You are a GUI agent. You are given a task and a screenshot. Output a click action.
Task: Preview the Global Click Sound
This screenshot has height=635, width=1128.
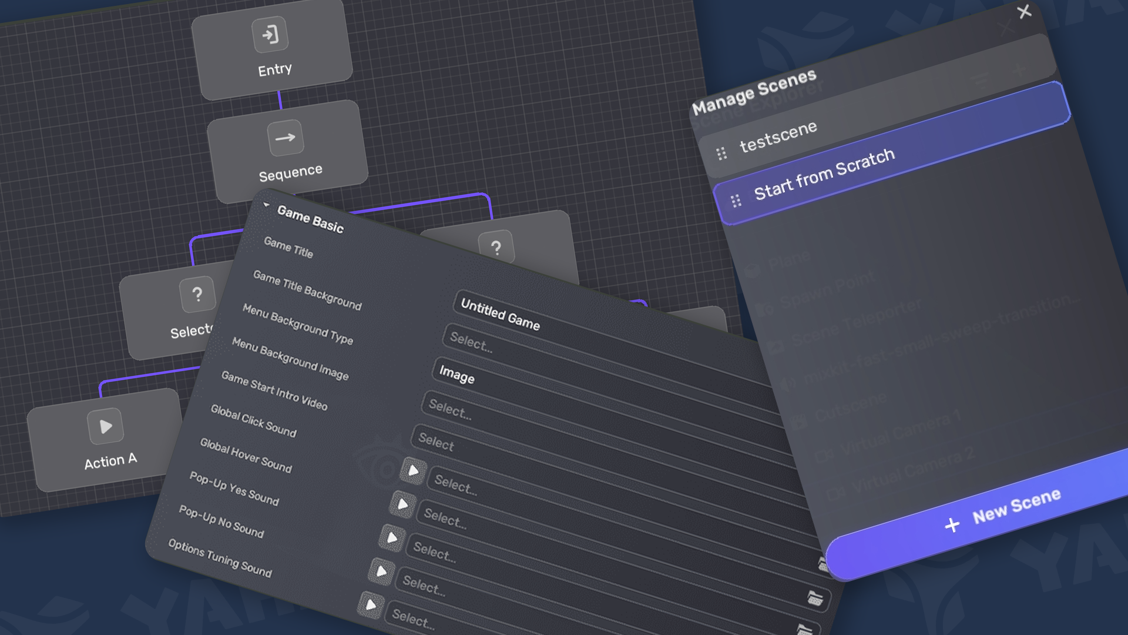[413, 471]
